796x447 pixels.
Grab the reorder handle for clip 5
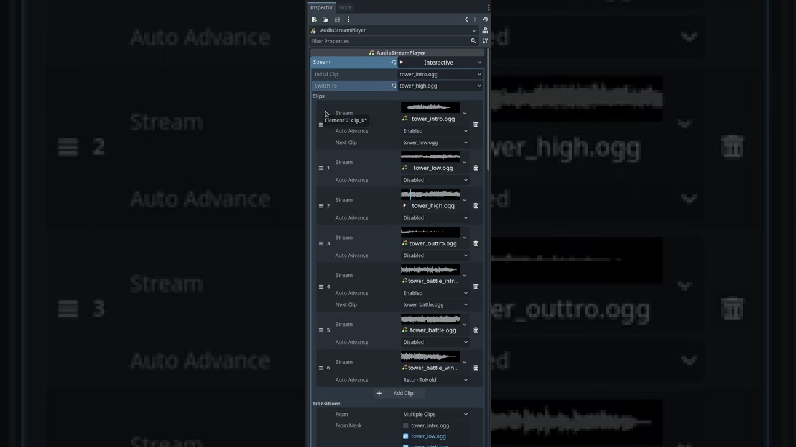click(321, 330)
